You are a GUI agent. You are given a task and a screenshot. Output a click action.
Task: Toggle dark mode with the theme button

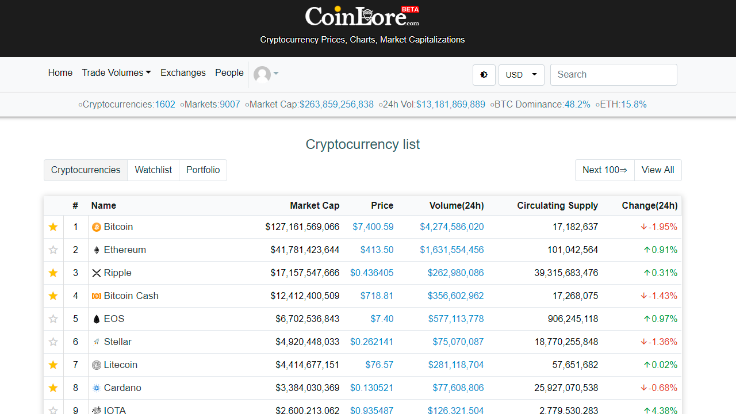[484, 75]
